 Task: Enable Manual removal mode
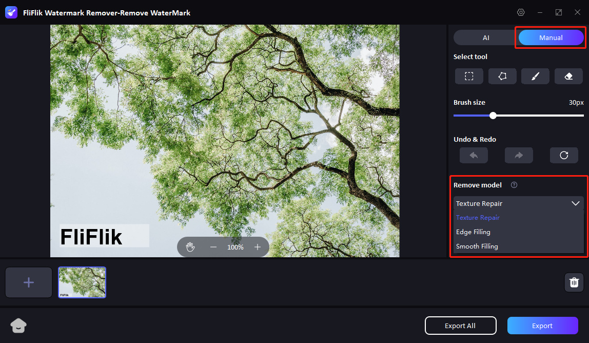coord(550,37)
